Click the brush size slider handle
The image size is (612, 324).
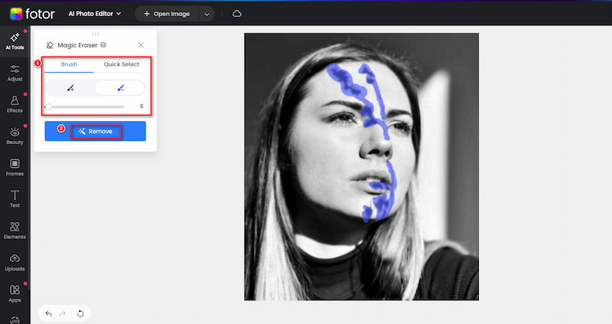point(48,106)
